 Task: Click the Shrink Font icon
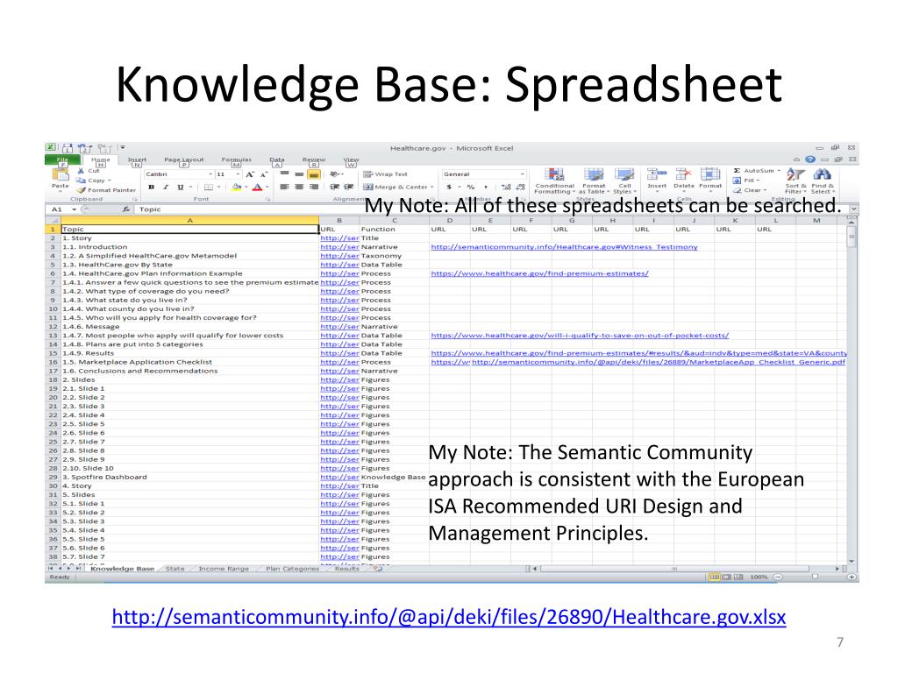coord(263,174)
